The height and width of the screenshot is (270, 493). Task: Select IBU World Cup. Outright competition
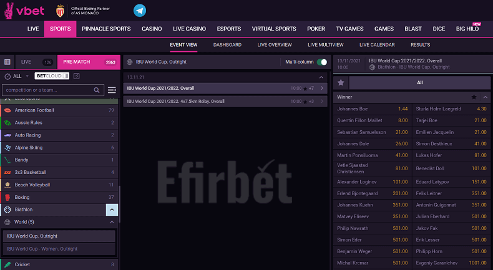[x=59, y=236]
